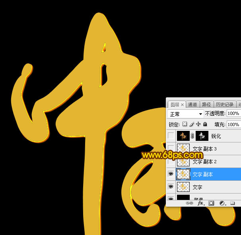Click the 文字 副本 layer thumbnail

(183, 174)
